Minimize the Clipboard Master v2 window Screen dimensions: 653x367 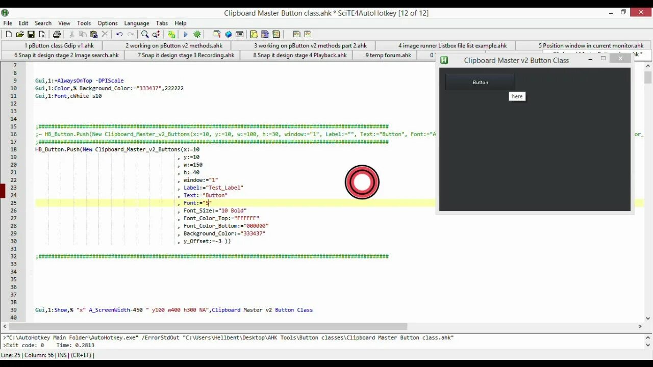pyautogui.click(x=590, y=59)
